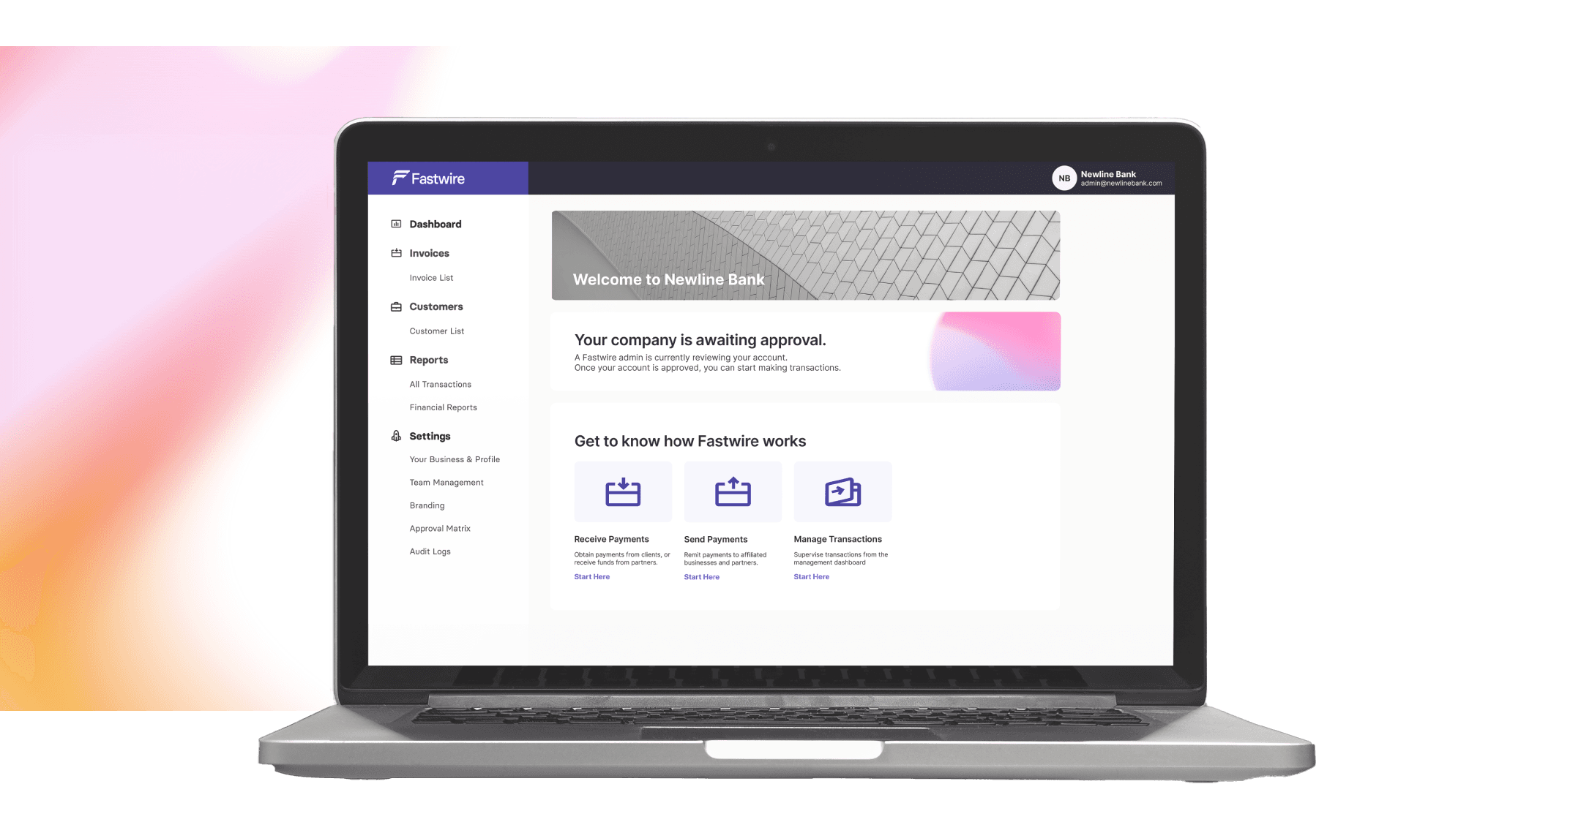Screen dimensions: 1581x833
Task: Click the Receive Payments icon
Action: click(x=622, y=494)
